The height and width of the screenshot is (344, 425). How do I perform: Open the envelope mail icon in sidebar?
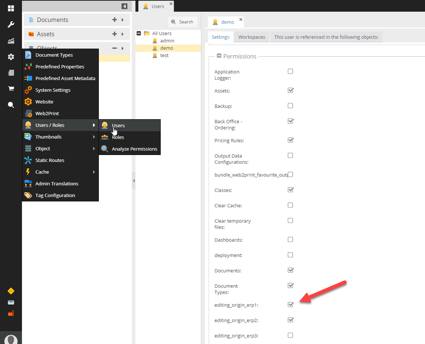11,302
